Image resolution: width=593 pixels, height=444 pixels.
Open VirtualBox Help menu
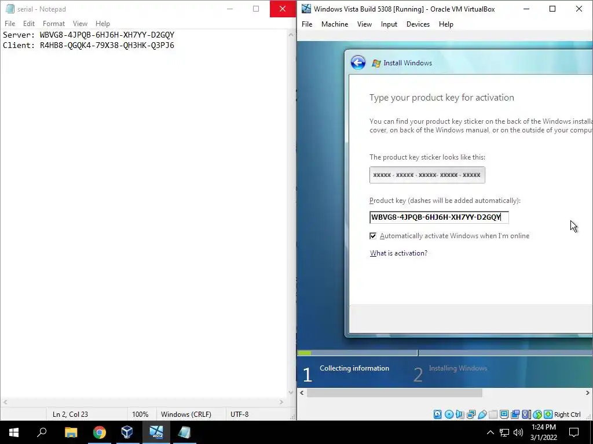[446, 24]
